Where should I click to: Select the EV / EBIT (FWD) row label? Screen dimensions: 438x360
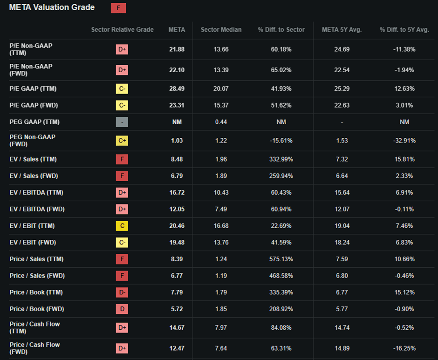pos(33,243)
